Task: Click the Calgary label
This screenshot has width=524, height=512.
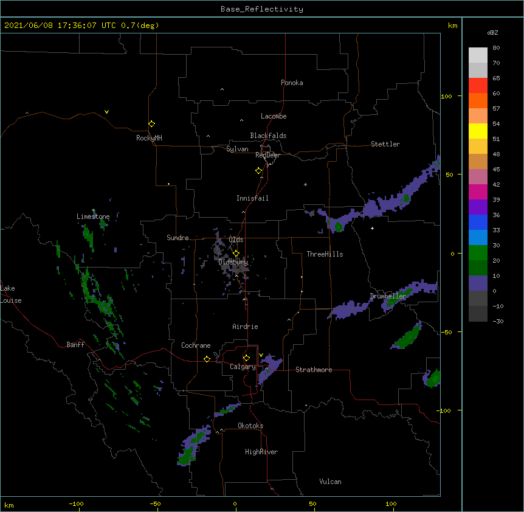Action: pyautogui.click(x=243, y=367)
